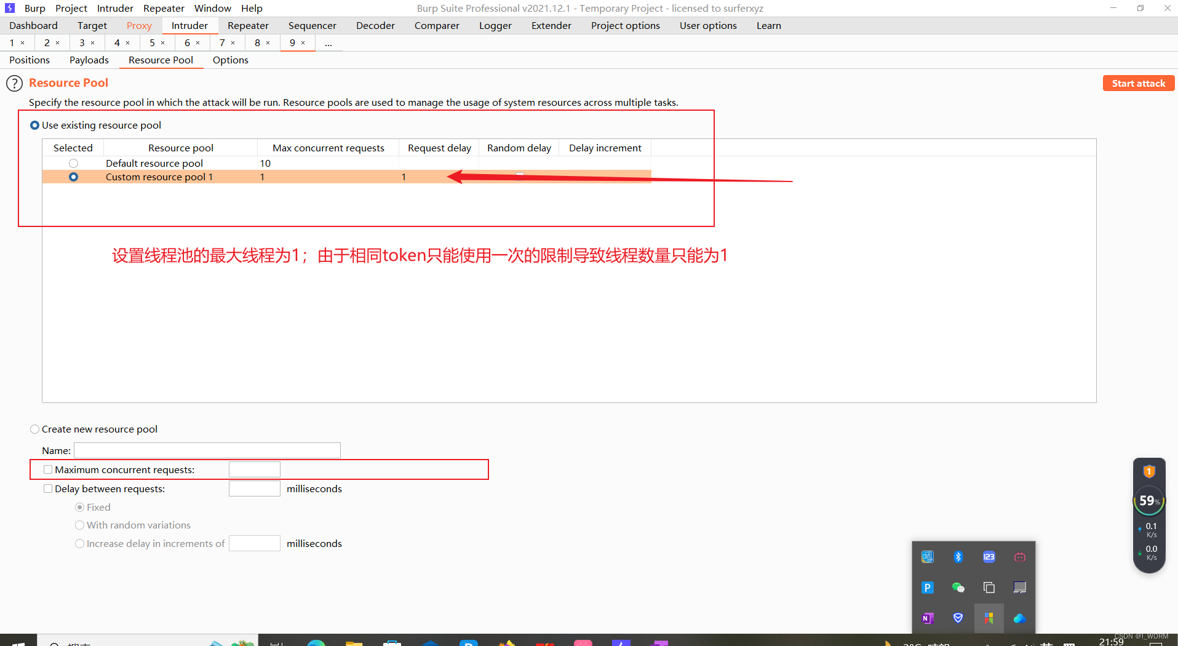This screenshot has width=1178, height=646.
Task: Open the Burp menu
Action: coord(35,8)
